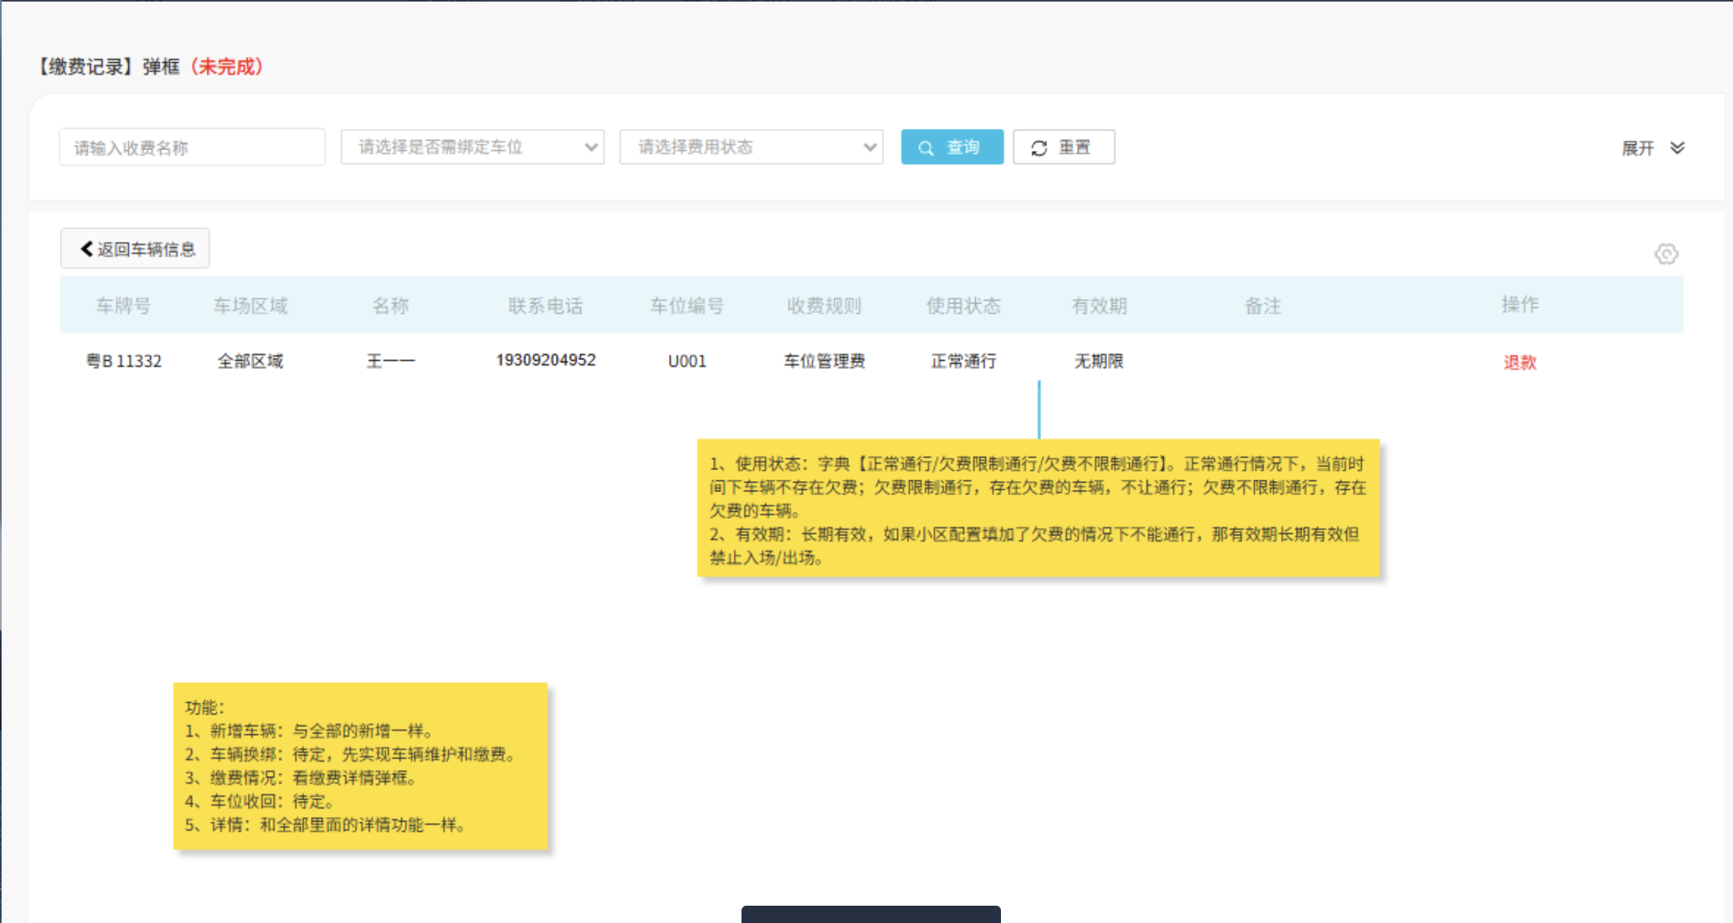Click the magnifier icon on 查询 button
This screenshot has height=923, width=1733.
(925, 148)
